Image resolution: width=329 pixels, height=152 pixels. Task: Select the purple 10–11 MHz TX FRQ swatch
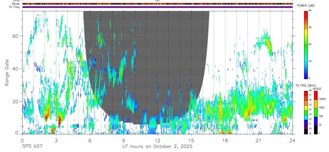coord(306,127)
